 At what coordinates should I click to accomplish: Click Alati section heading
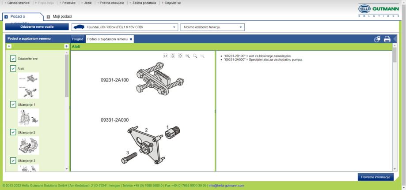[x=76, y=47]
